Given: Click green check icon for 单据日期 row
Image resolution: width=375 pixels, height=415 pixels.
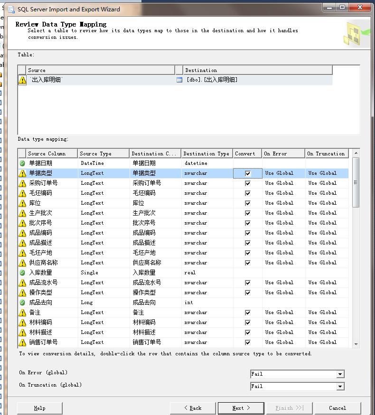Looking at the screenshot, I should 22,163.
